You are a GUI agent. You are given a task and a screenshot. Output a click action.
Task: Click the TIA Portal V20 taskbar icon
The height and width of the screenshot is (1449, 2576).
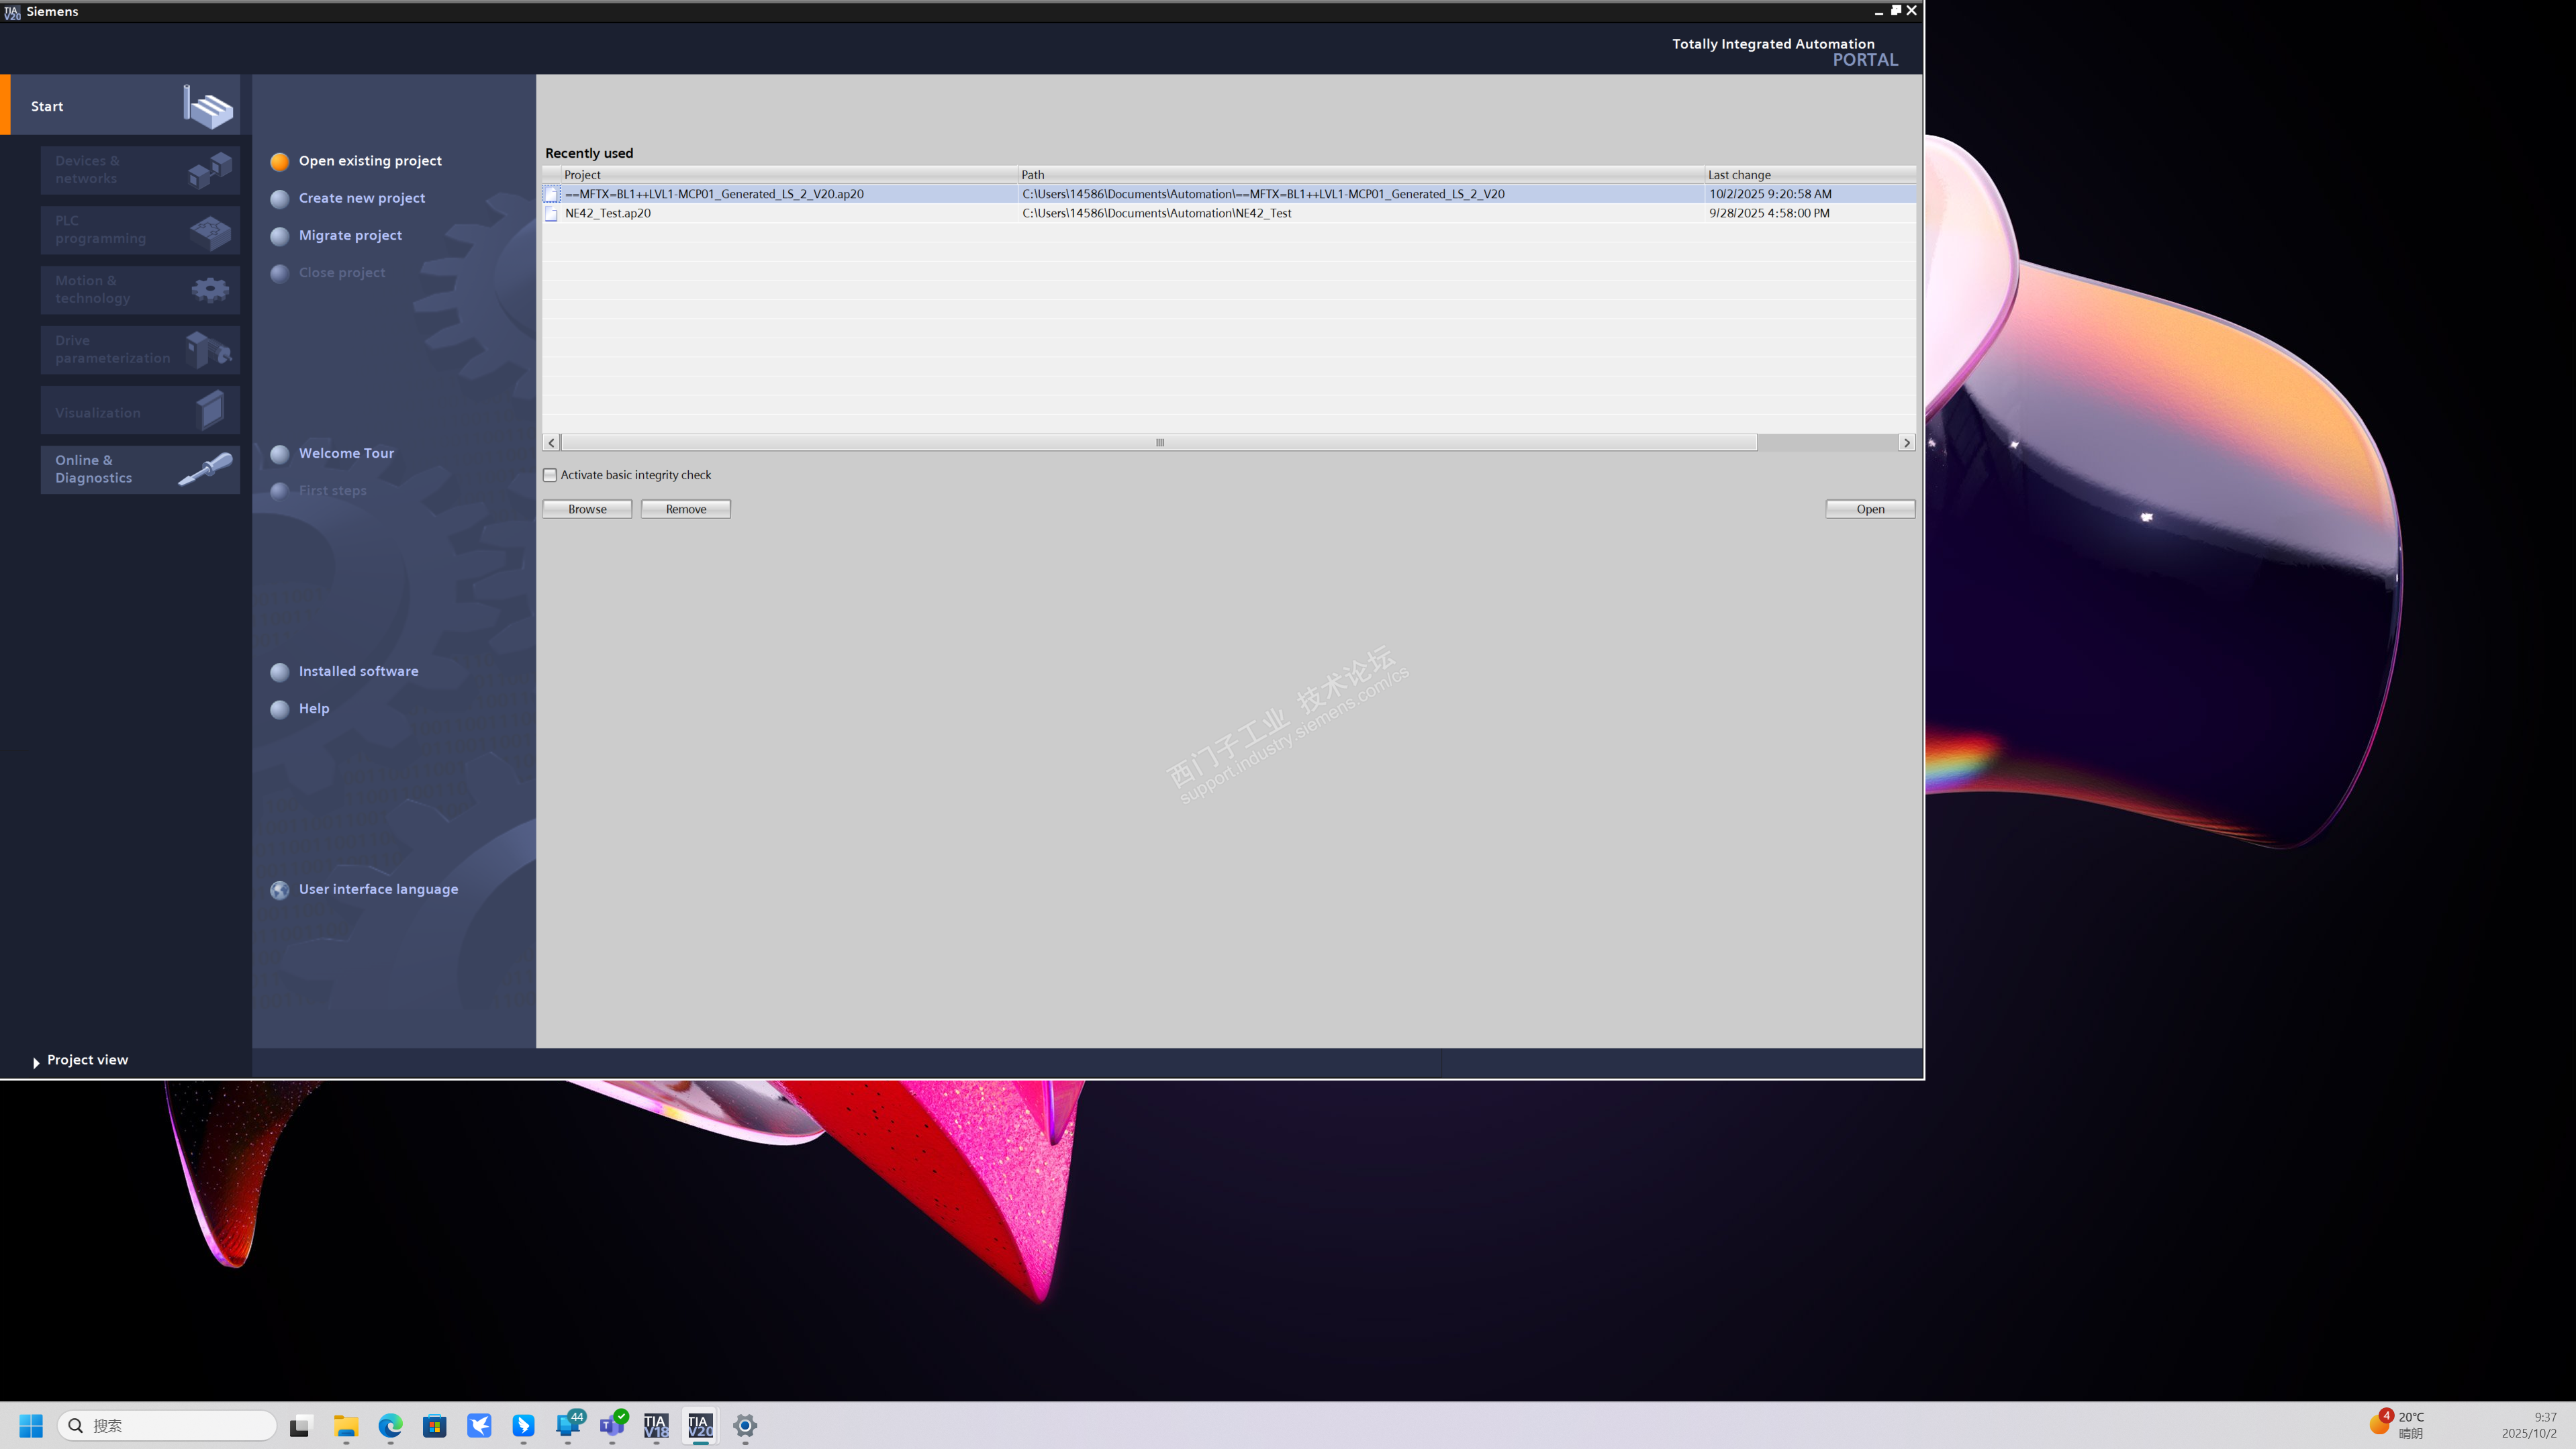(x=700, y=1425)
